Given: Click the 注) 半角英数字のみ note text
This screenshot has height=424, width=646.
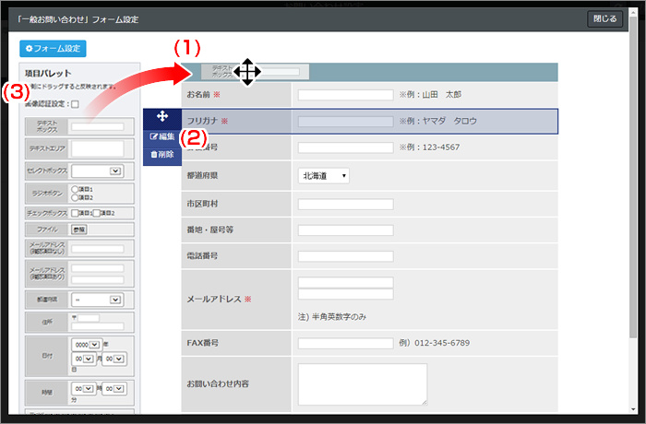Looking at the screenshot, I should pyautogui.click(x=332, y=316).
